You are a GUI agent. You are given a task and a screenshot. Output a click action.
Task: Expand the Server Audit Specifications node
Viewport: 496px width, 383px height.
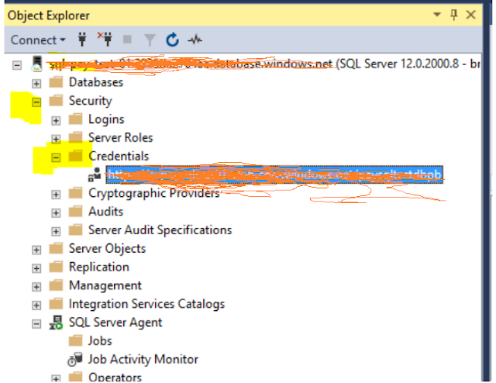pos(56,231)
